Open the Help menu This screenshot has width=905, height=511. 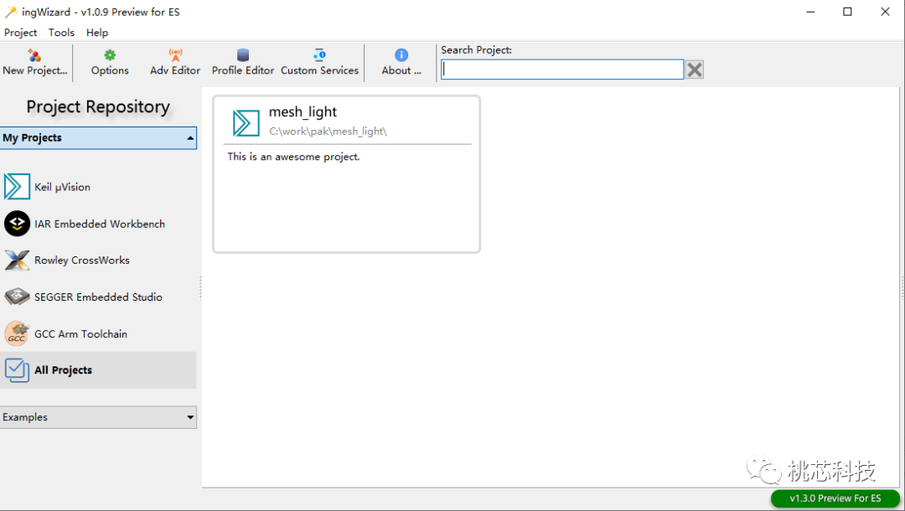tap(97, 33)
